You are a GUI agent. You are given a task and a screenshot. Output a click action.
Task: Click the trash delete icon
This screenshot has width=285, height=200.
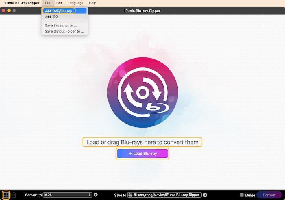(x=14, y=195)
